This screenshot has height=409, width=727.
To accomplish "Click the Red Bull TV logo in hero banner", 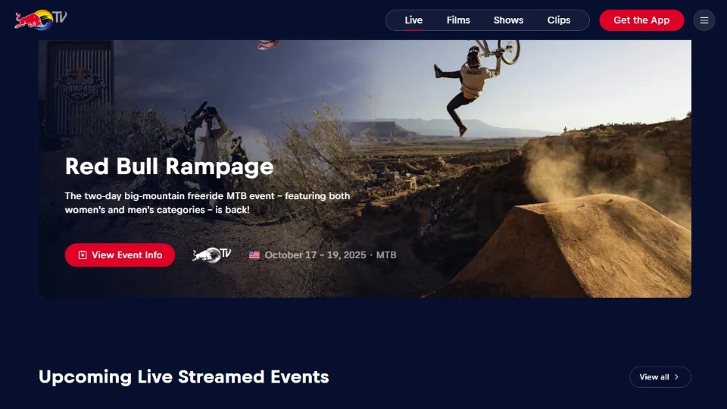I will (x=211, y=255).
